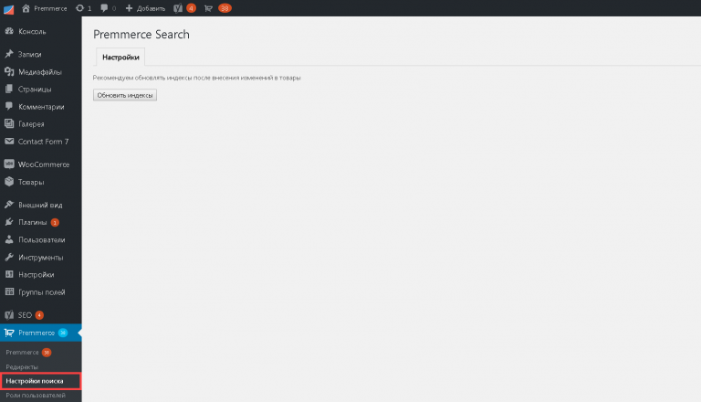701x402 pixels.
Task: Click the updates refresh icon in admin bar
Action: 80,8
